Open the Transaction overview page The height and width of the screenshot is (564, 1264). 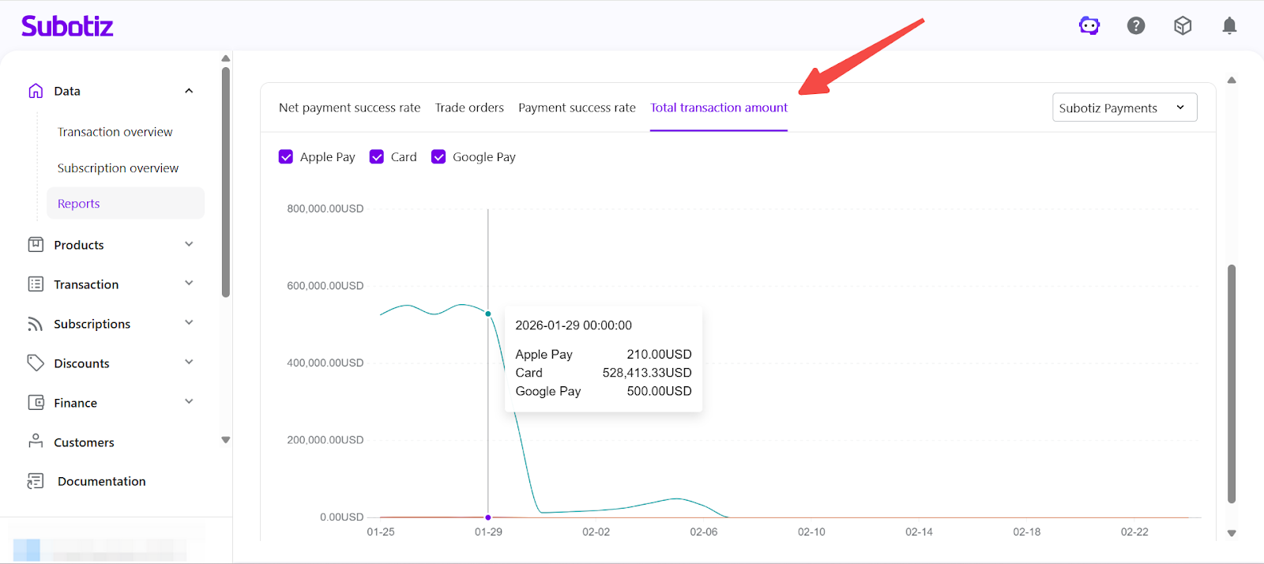[115, 132]
